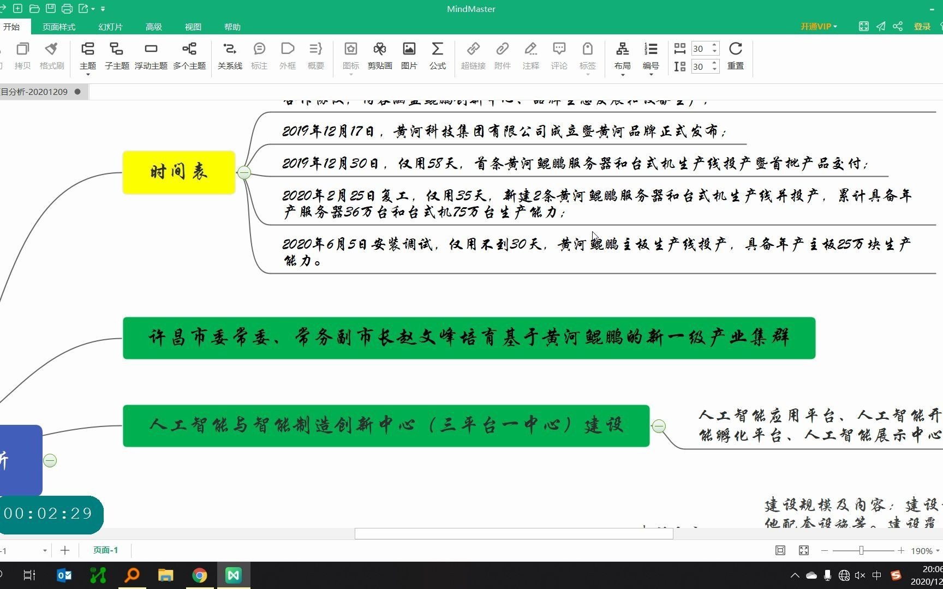
Task: Select the 子主题 (subtopic) tool
Action: pos(116,56)
